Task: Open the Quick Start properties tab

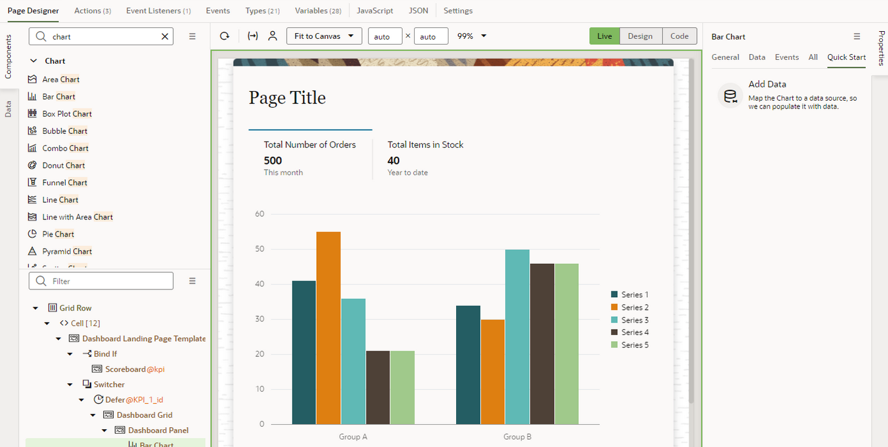Action: [x=846, y=57]
